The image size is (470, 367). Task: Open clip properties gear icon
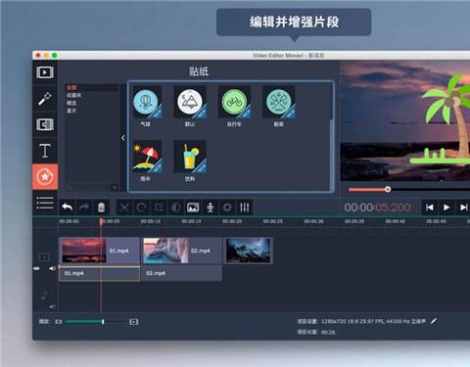click(x=227, y=207)
